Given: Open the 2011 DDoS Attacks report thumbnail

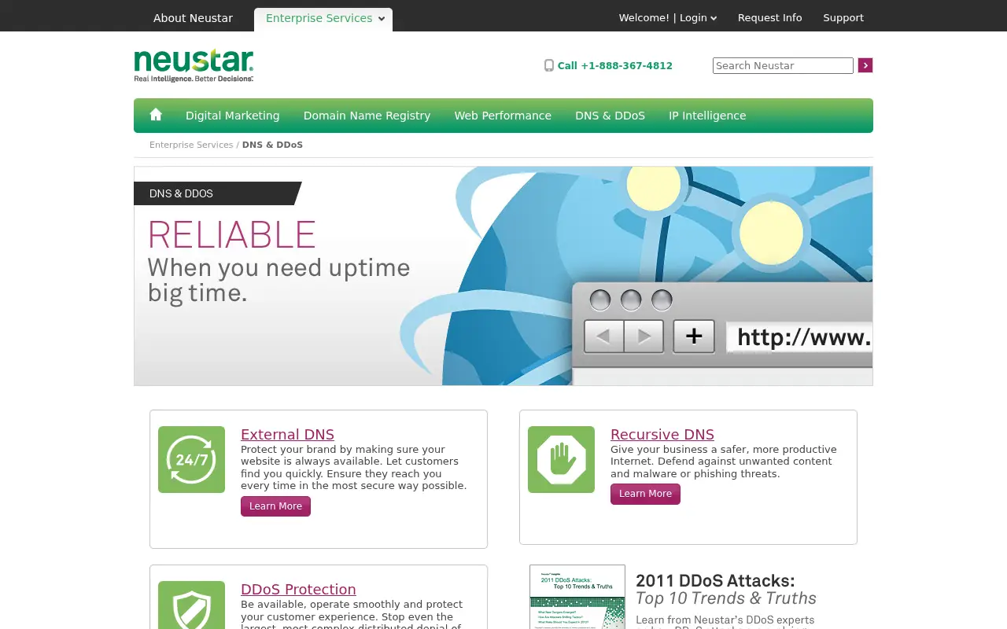Looking at the screenshot, I should (577, 597).
